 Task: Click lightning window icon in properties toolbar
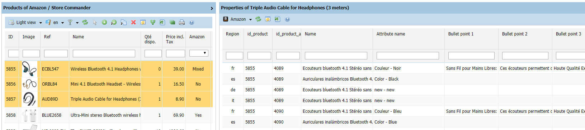coord(268,19)
